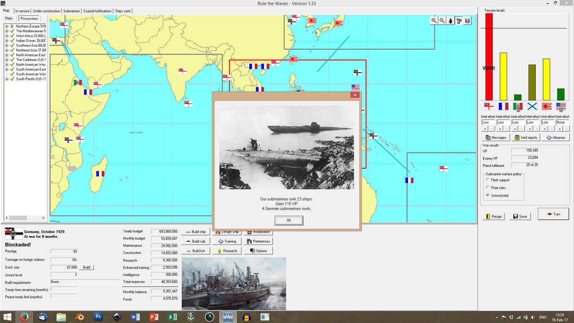
Task: Open Intel reports via the binoculars icon
Action: pyautogui.click(x=526, y=137)
